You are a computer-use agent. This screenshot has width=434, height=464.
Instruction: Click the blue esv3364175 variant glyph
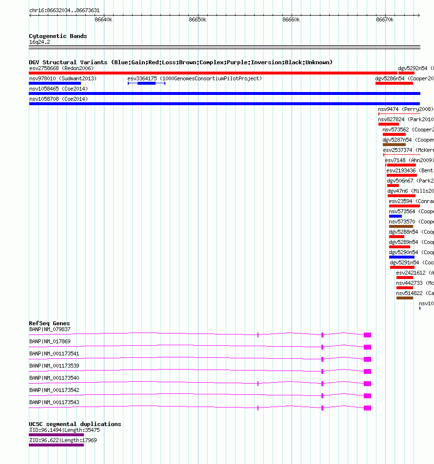click(x=146, y=83)
